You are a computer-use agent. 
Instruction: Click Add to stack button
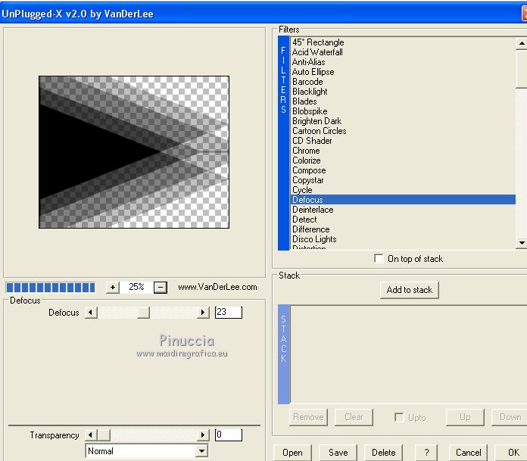point(410,290)
